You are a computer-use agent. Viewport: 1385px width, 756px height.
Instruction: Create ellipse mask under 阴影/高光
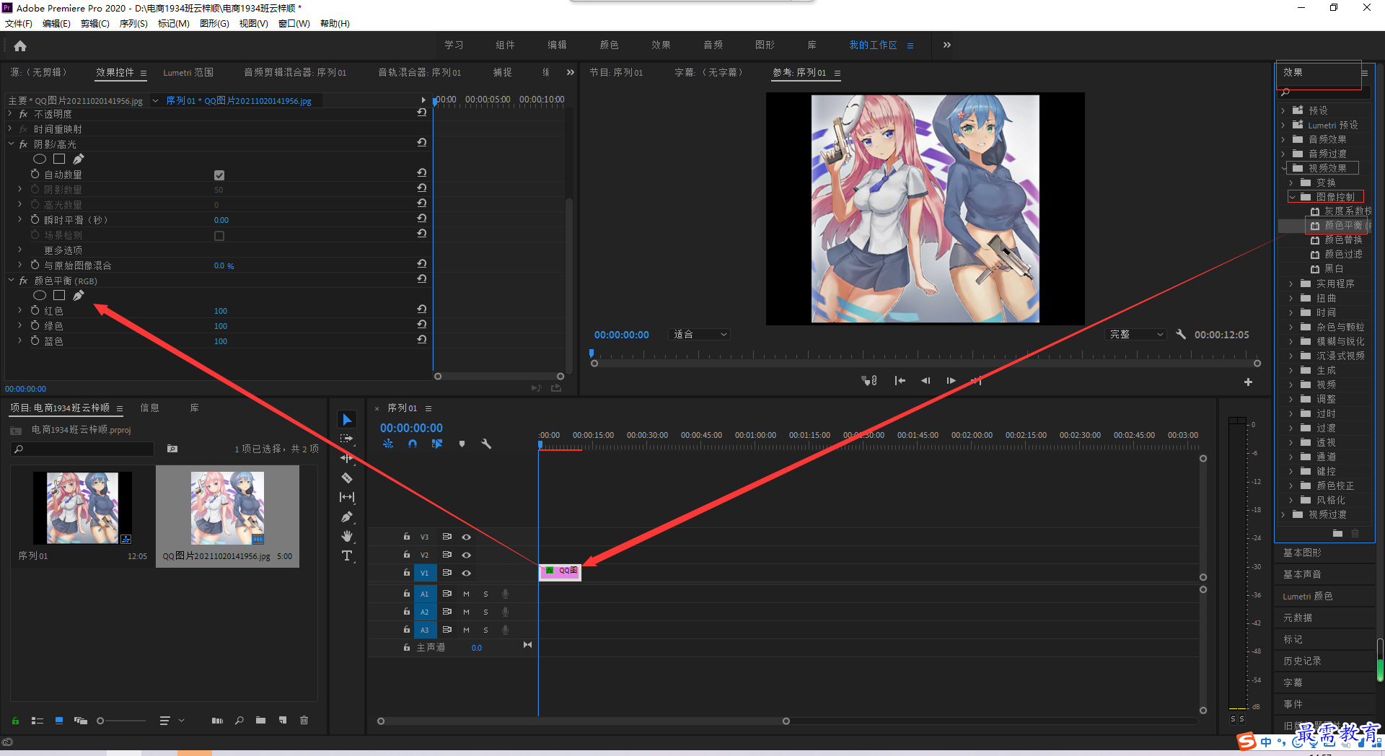point(40,159)
